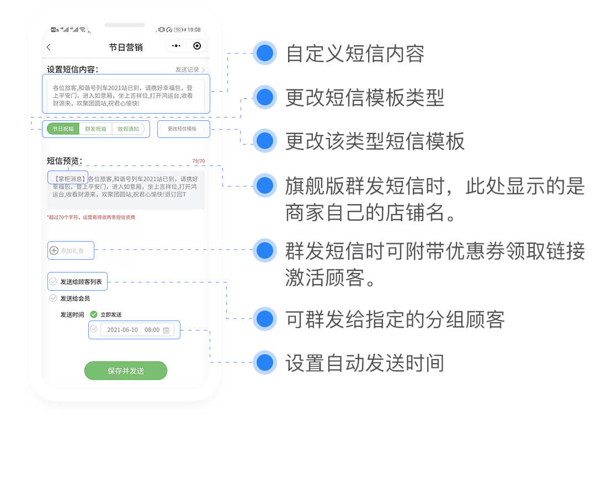The width and height of the screenshot is (596, 491).
Task: Select the scheduled send time radio
Action: [x=94, y=329]
